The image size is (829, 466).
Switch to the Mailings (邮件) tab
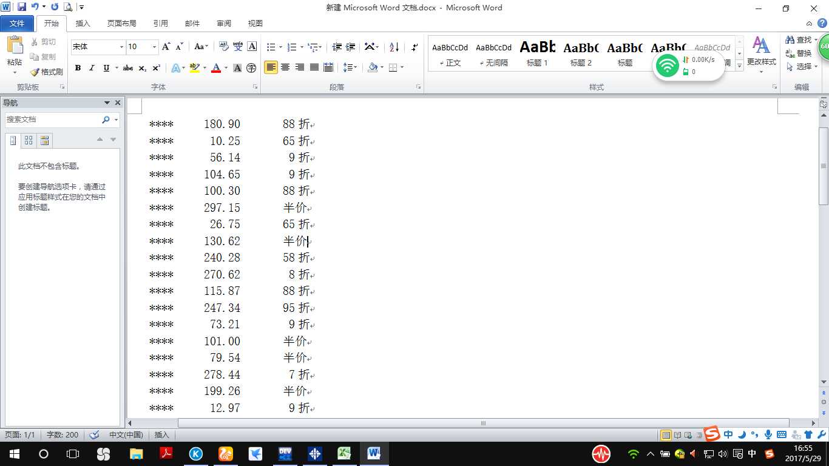192,23
